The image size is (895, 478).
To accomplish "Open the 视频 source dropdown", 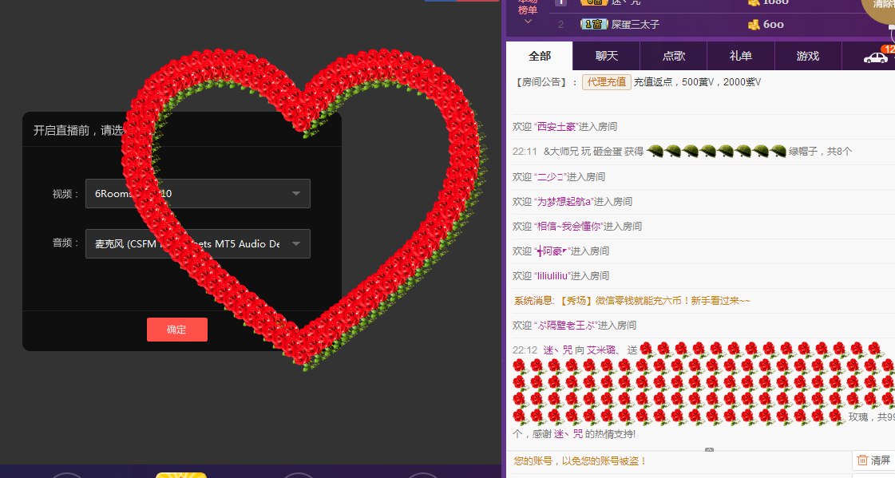I will click(198, 193).
